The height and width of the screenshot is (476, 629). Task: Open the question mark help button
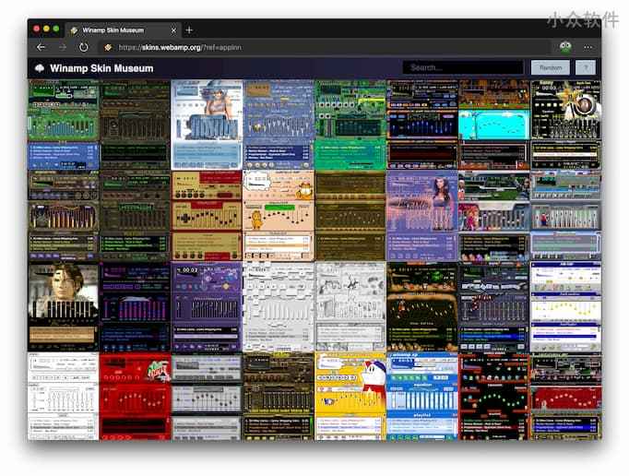586,68
